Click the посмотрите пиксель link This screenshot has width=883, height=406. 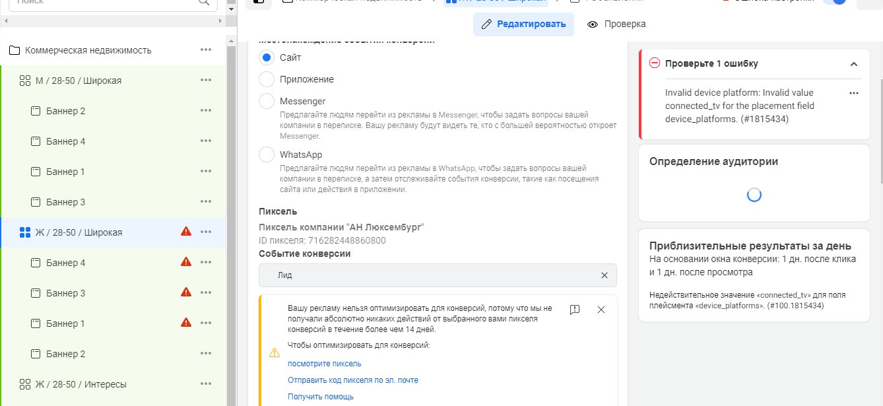[325, 364]
